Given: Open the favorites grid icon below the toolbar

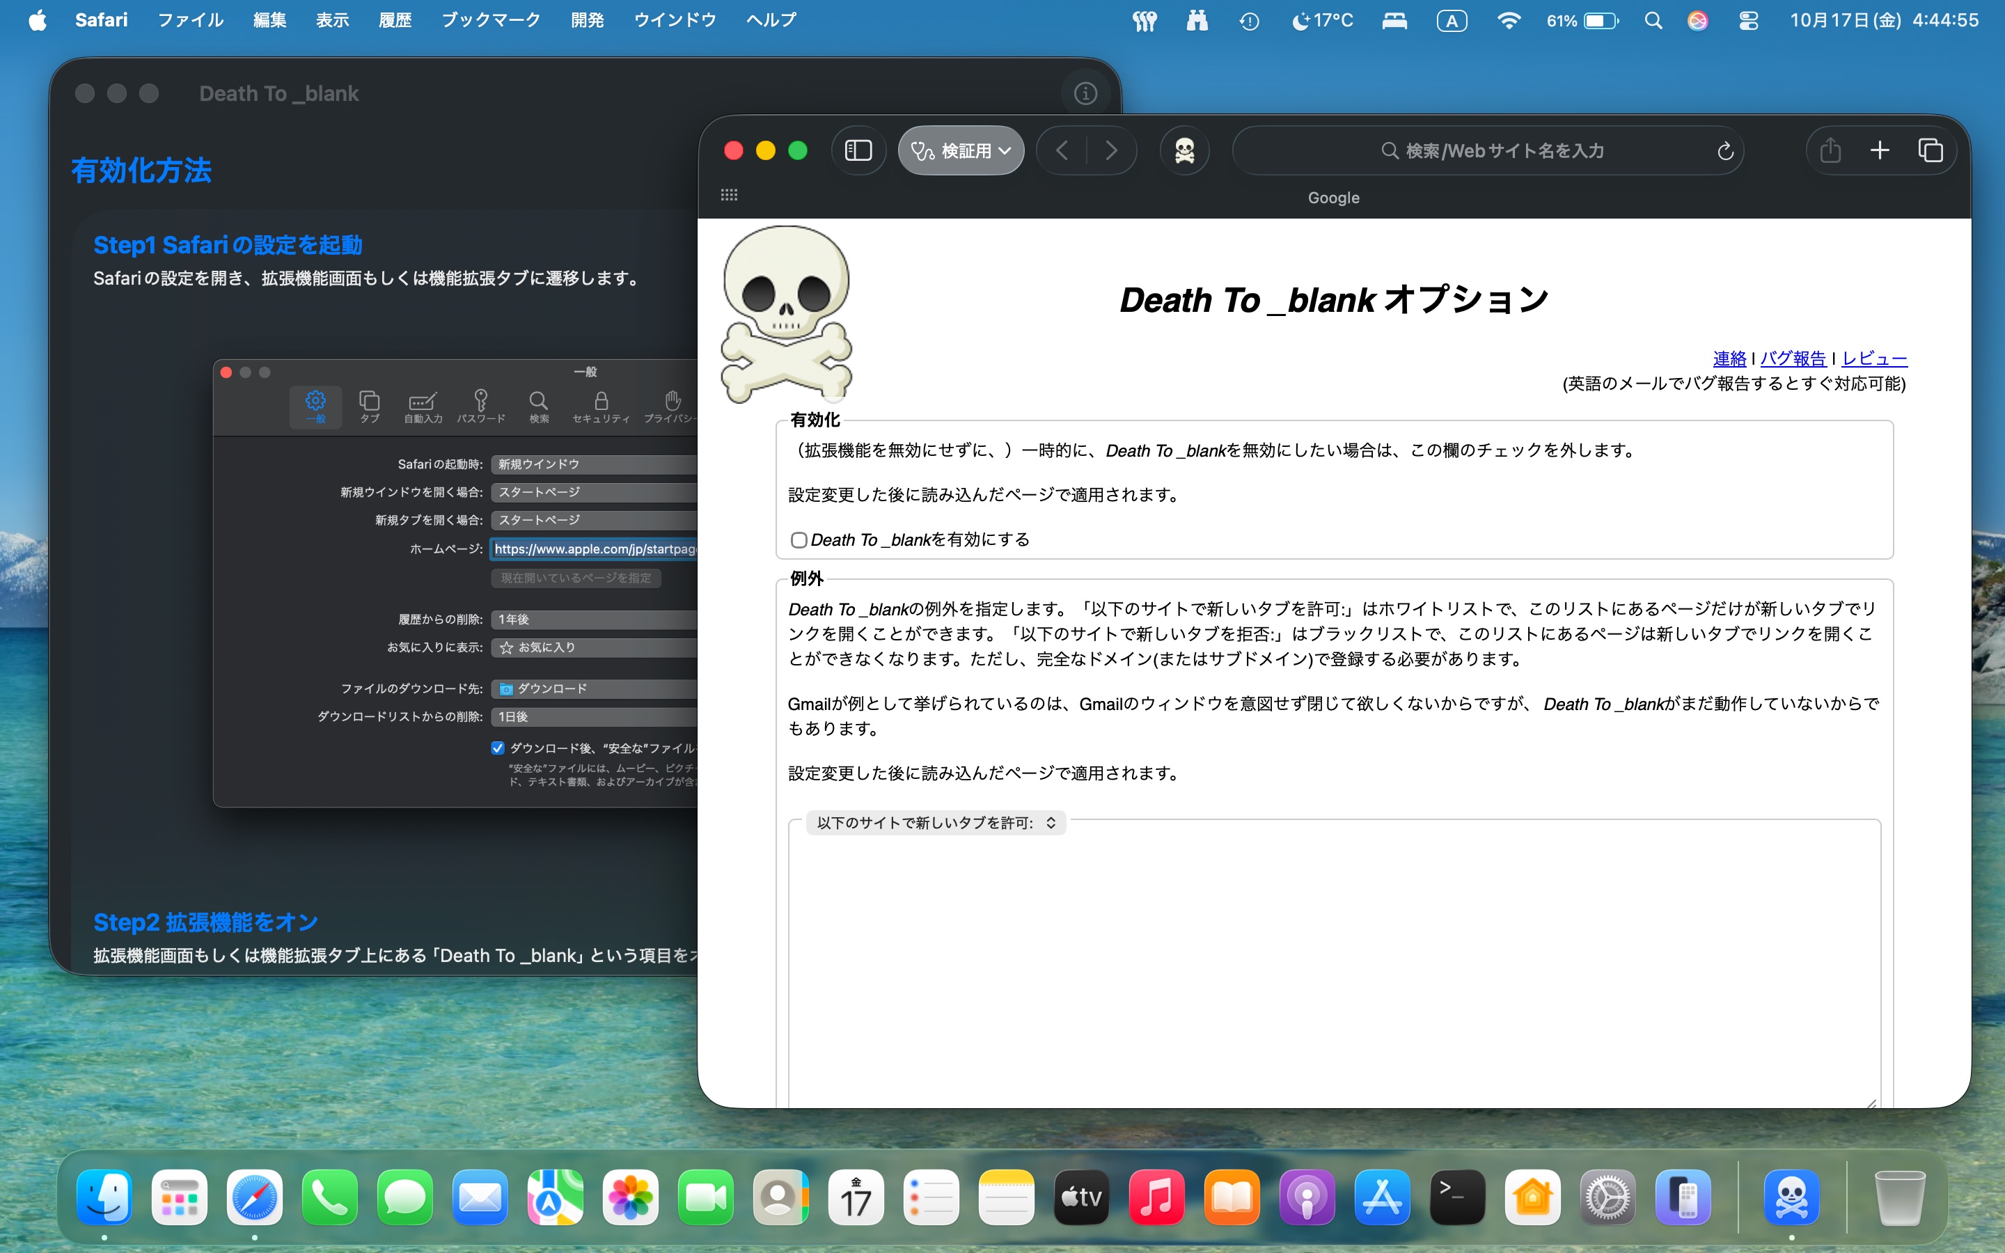Looking at the screenshot, I should 729,195.
